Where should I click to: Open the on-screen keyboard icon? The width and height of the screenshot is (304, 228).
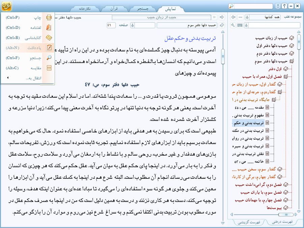(x=240, y=25)
